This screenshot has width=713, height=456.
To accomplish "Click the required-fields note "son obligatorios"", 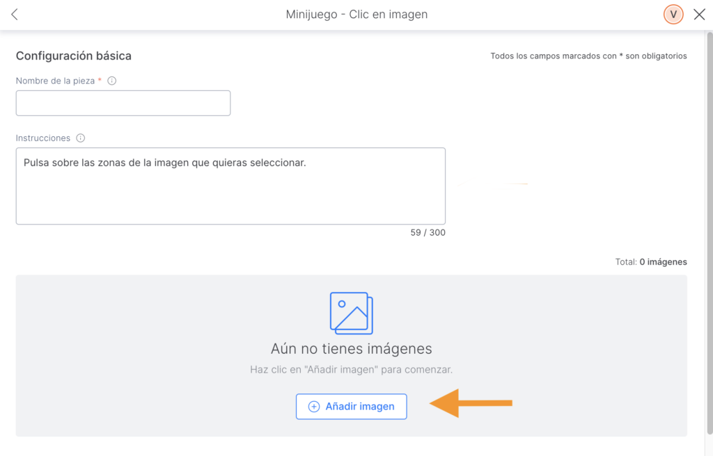I will pyautogui.click(x=656, y=56).
